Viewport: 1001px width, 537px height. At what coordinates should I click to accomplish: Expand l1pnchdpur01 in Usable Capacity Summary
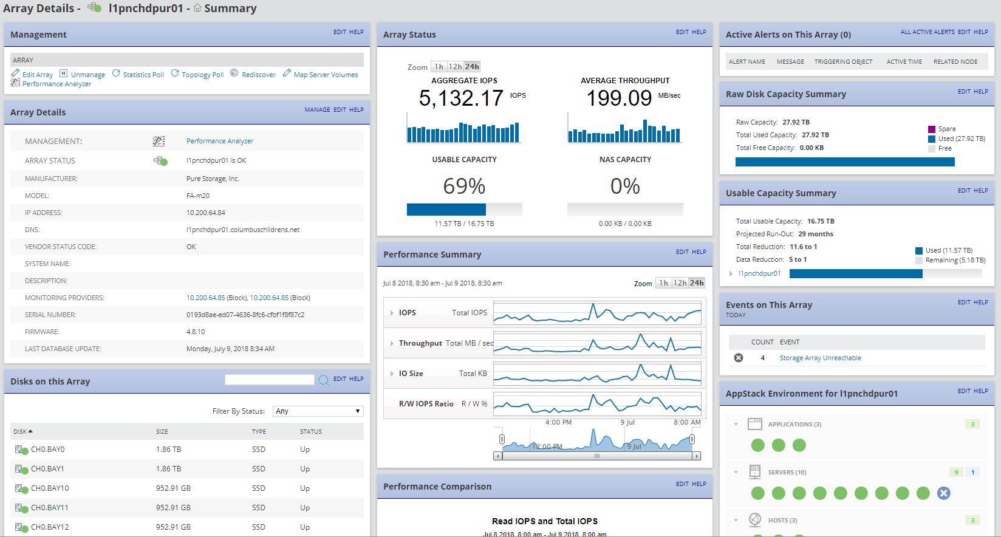coord(731,273)
